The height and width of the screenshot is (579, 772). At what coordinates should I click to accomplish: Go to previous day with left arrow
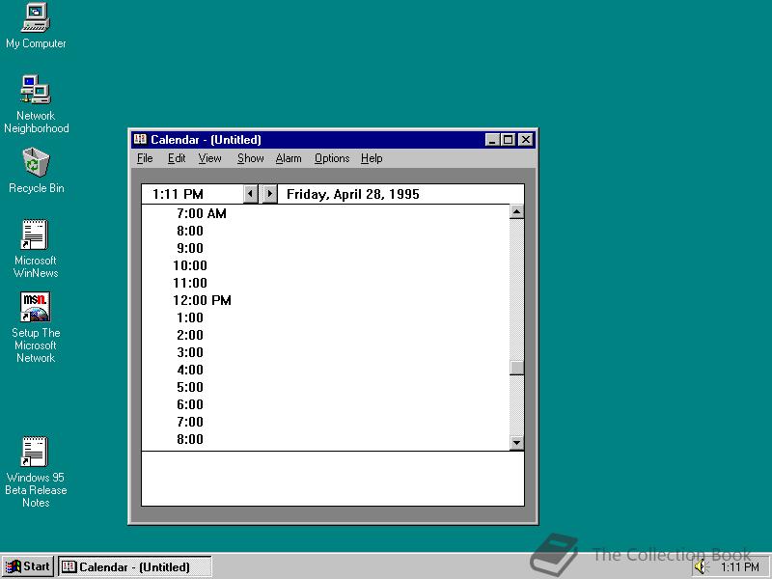tap(251, 194)
